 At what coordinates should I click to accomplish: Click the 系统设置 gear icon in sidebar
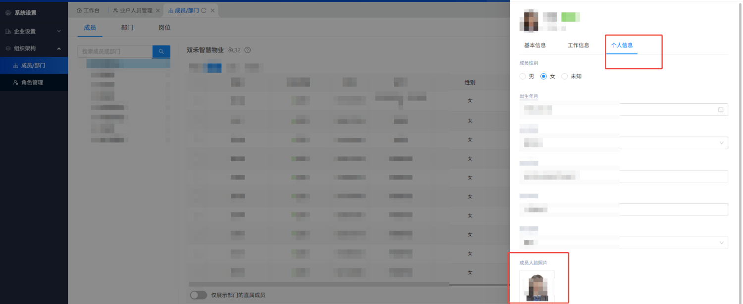pyautogui.click(x=8, y=13)
